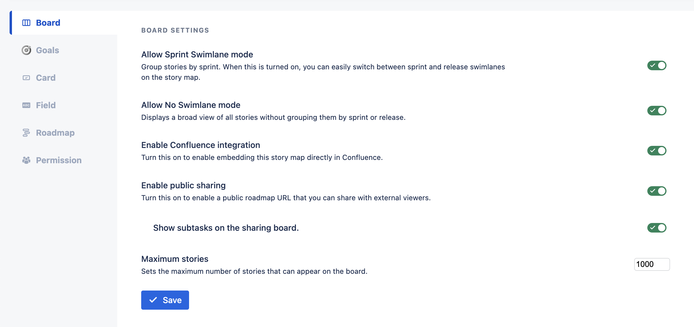This screenshot has height=327, width=694.
Task: Toggle Enable Confluence integration switch
Action: pyautogui.click(x=657, y=151)
